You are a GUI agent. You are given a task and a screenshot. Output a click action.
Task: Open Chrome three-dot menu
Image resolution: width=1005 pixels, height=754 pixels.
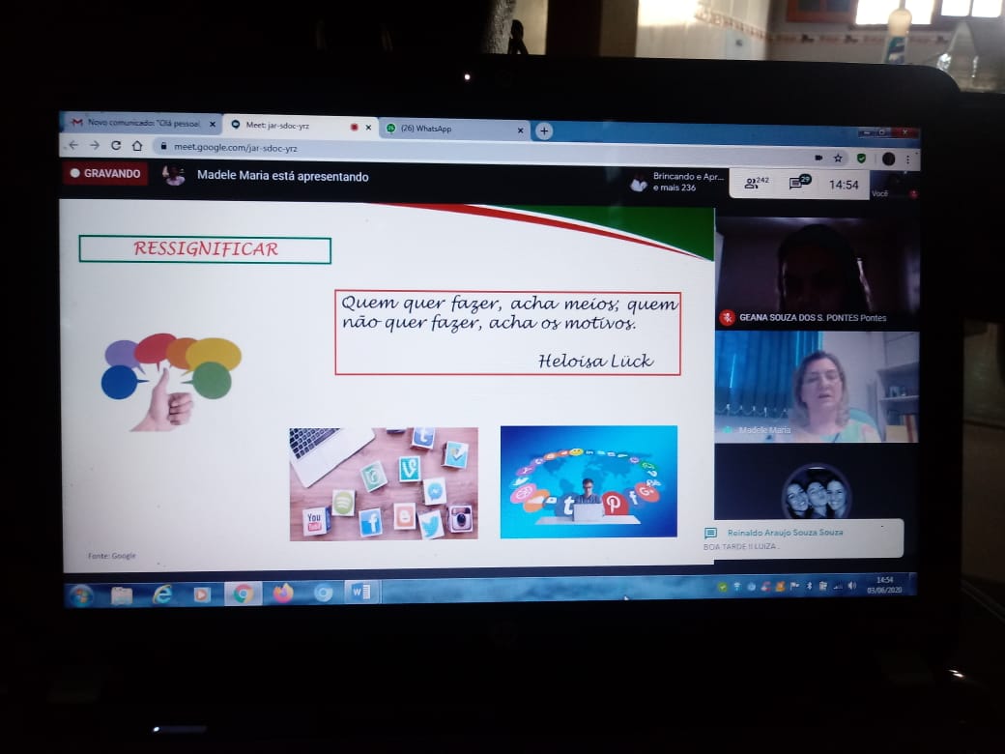click(906, 159)
